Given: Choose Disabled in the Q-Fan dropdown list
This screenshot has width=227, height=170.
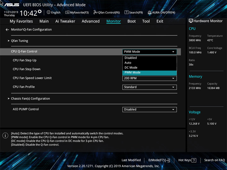Looking at the screenshot, I should [x=149, y=58].
